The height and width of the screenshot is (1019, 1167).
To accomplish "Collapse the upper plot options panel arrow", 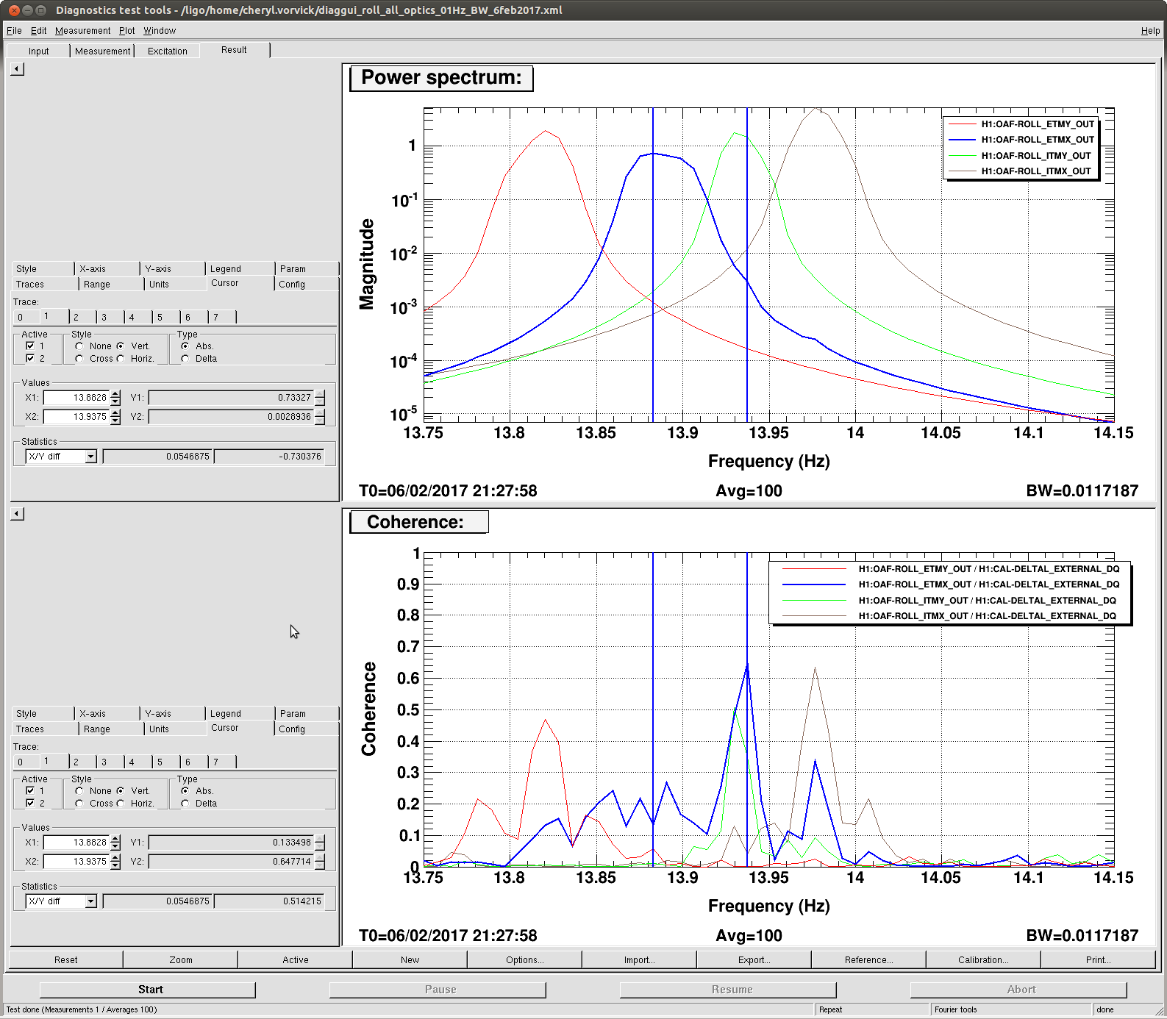I will 18,69.
